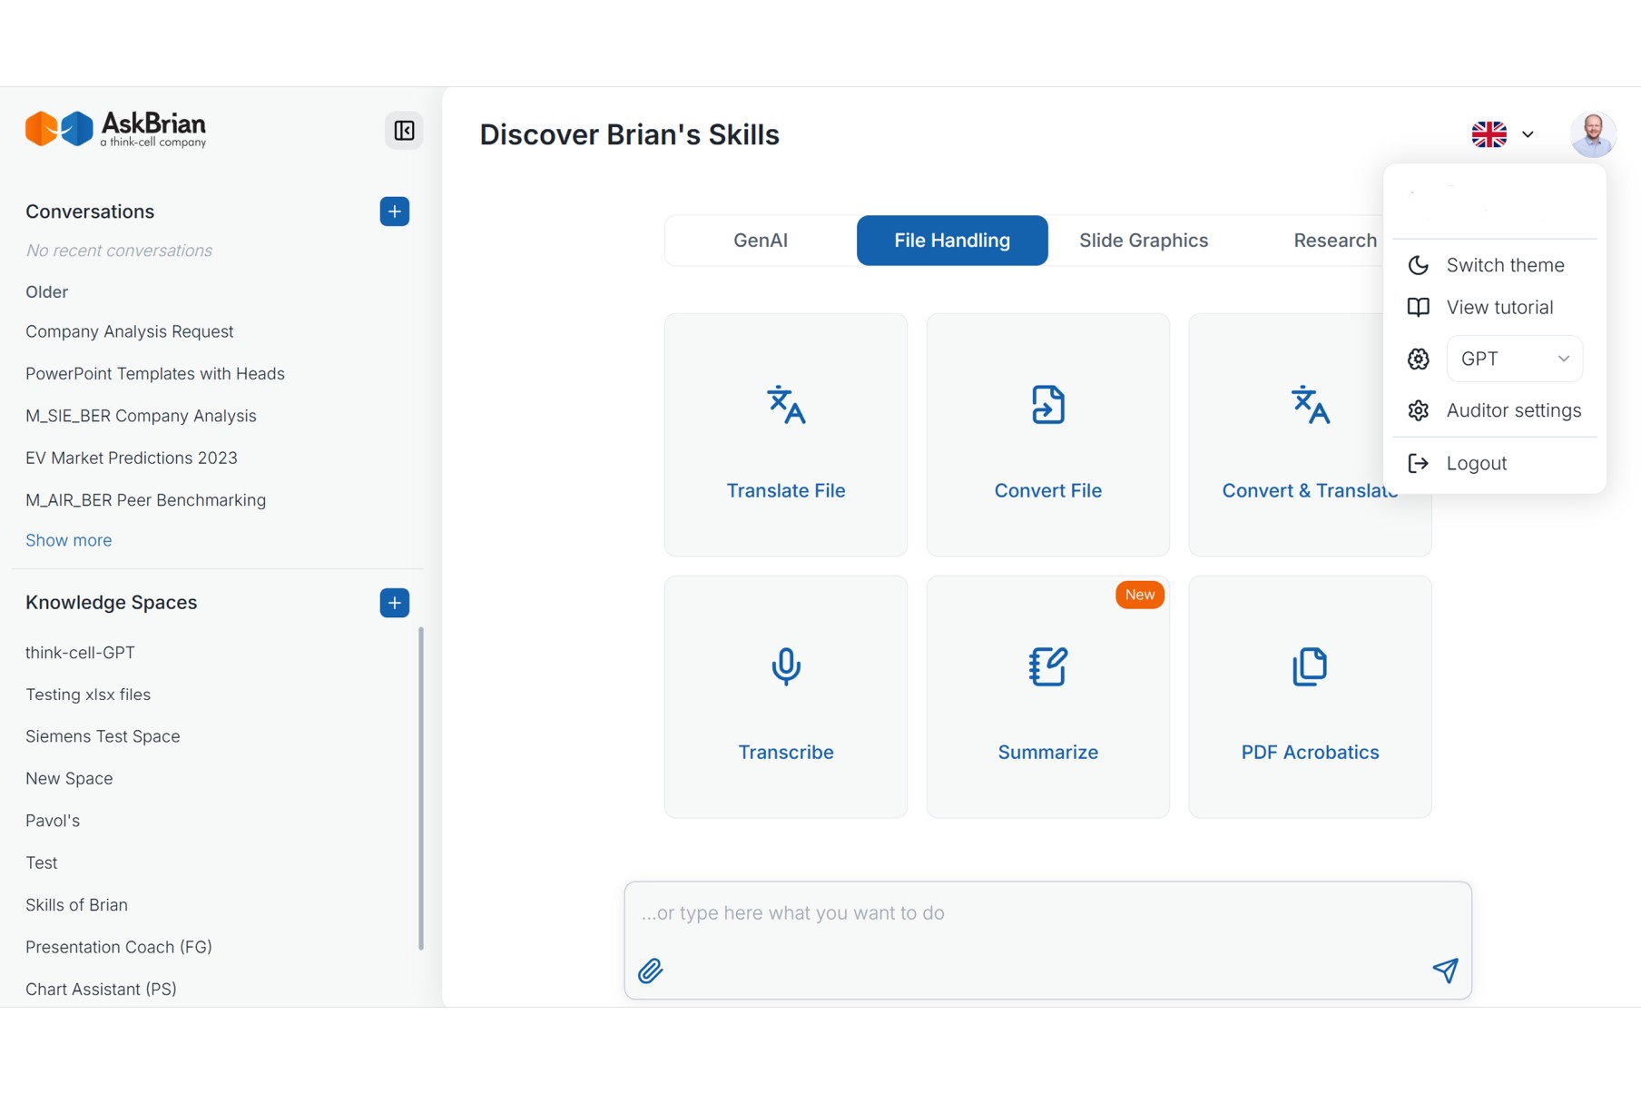This screenshot has width=1641, height=1094.
Task: Open Pavol's knowledge space
Action: pyautogui.click(x=53, y=821)
